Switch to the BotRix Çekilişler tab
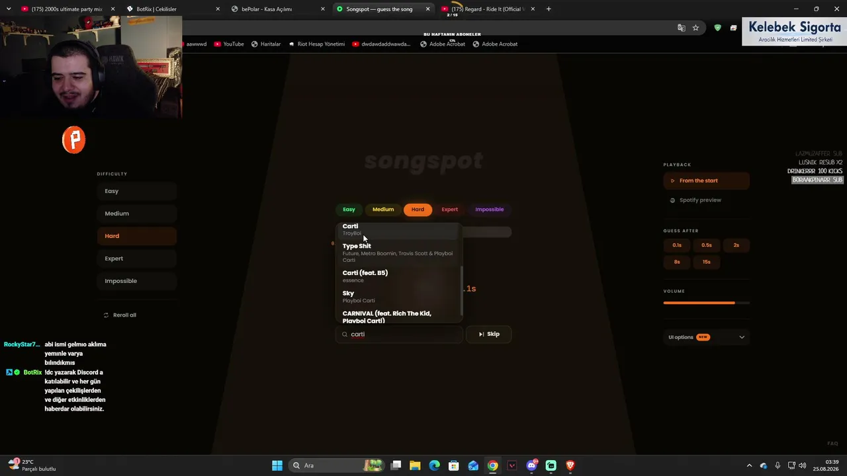 tap(172, 9)
